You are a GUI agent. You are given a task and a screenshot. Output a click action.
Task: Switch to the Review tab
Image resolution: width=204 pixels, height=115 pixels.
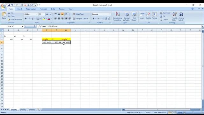click(x=62, y=9)
